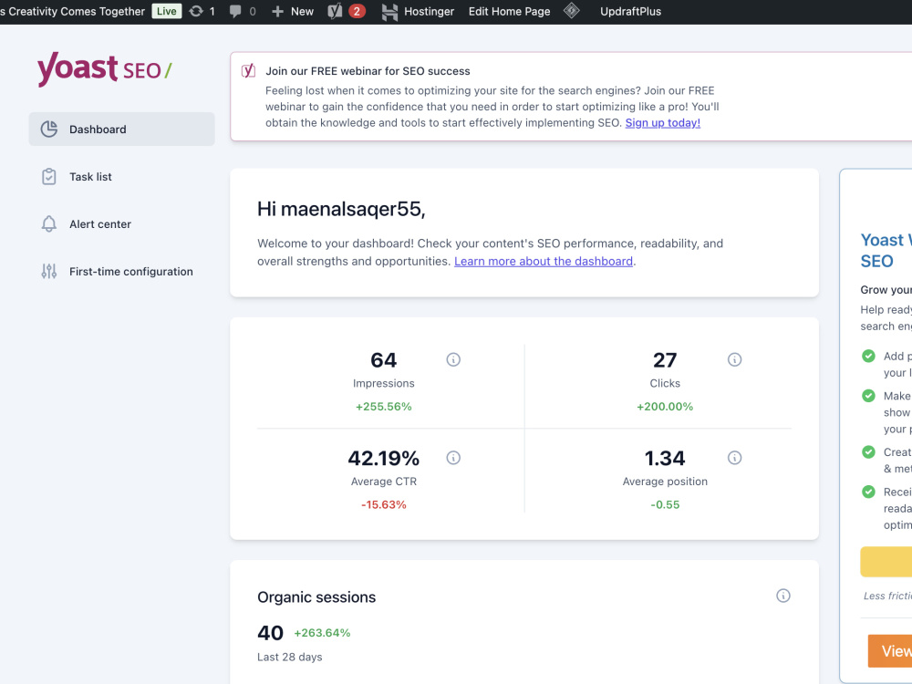Open the New menu in admin bar
The width and height of the screenshot is (912, 684).
click(293, 11)
